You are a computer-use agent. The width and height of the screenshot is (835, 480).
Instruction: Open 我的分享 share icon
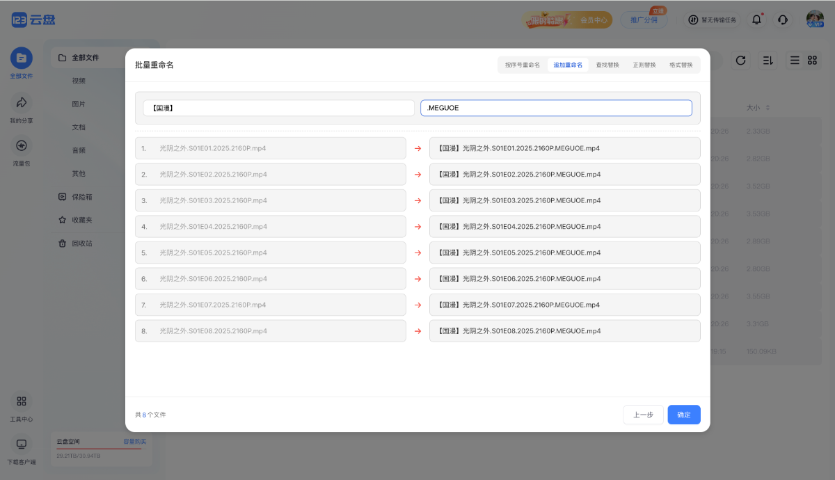(x=22, y=103)
